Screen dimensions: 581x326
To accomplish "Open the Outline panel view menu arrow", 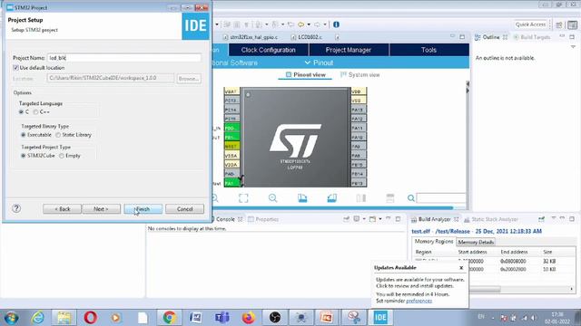I will (573, 47).
